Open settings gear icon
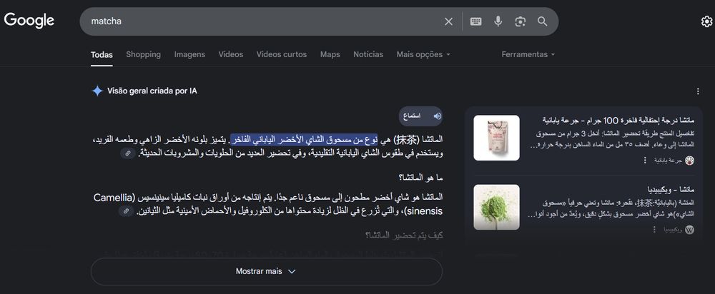 click(x=706, y=21)
